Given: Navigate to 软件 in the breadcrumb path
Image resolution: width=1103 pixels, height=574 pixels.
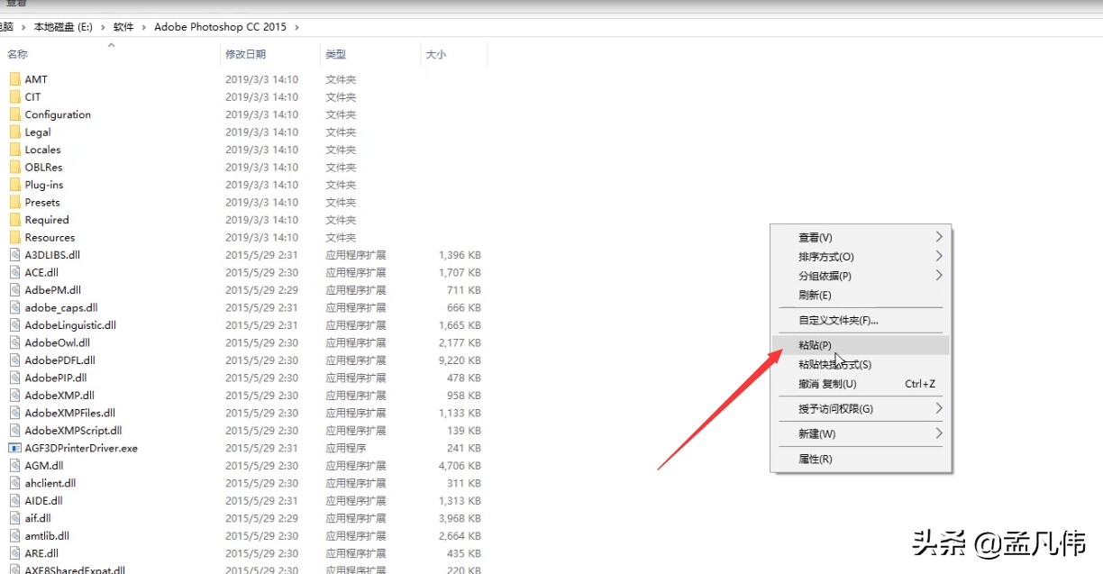Looking at the screenshot, I should 125,27.
